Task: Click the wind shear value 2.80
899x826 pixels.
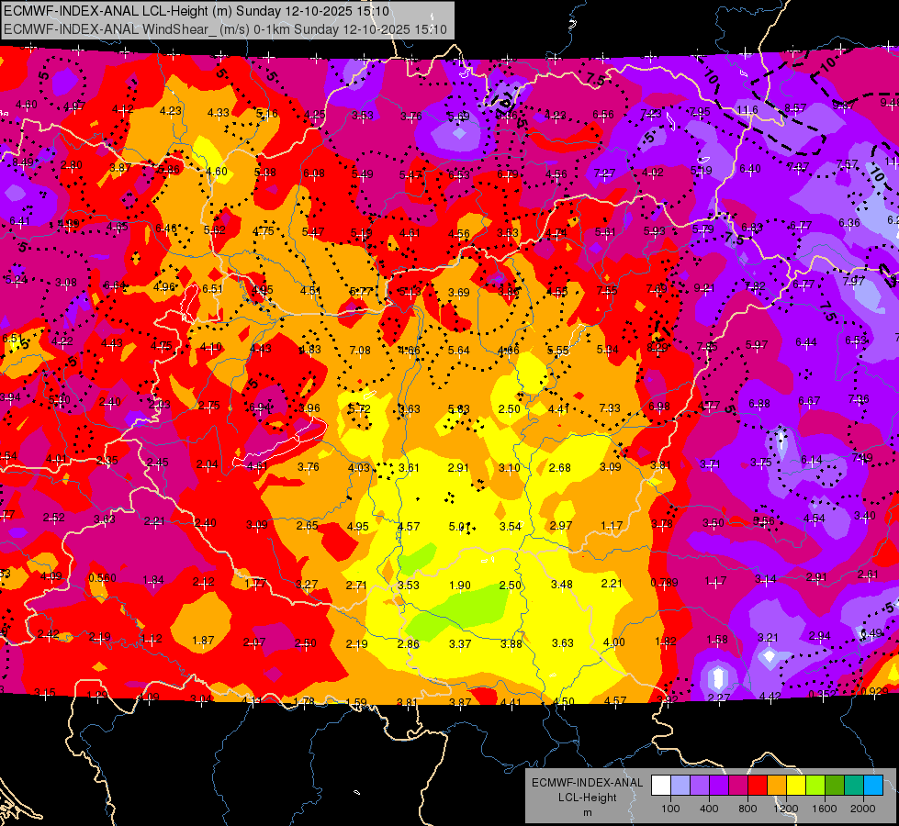Action: point(72,165)
